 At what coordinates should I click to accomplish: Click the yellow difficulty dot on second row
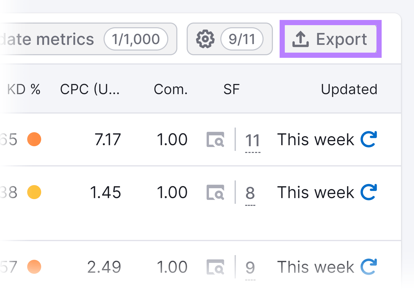[34, 192]
